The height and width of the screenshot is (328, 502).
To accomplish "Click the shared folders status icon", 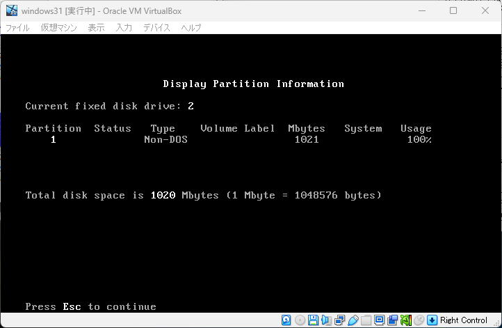I will coord(366,320).
